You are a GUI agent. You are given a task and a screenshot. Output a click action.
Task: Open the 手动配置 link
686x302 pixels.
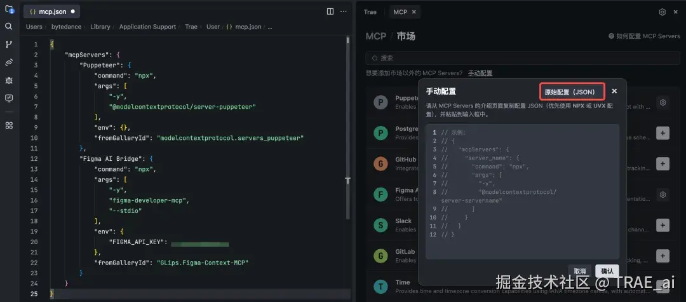[x=480, y=73]
